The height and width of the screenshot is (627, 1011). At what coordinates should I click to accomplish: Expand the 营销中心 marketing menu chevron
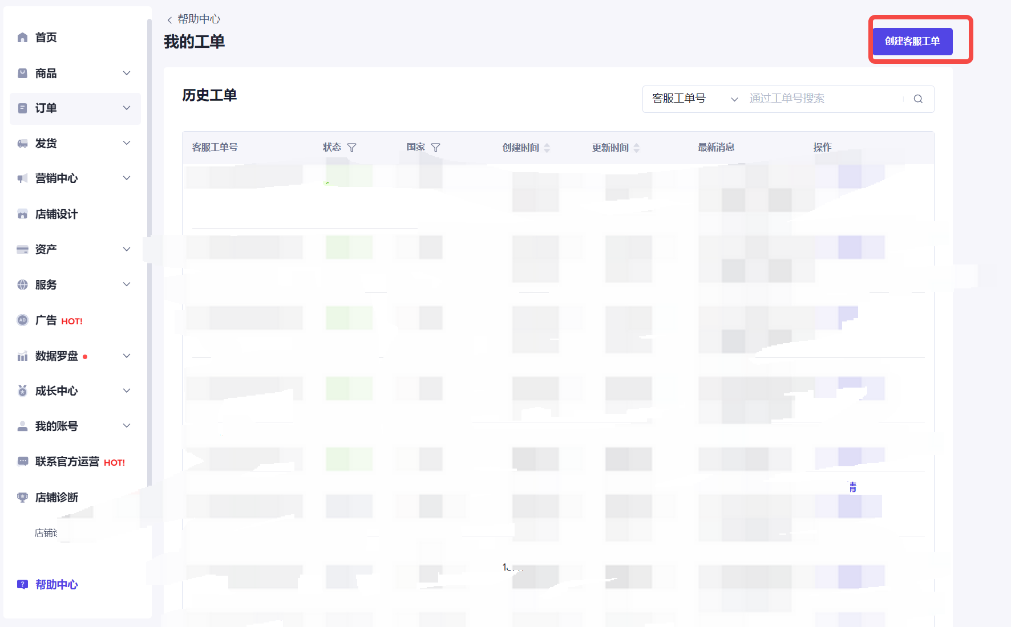coord(127,178)
